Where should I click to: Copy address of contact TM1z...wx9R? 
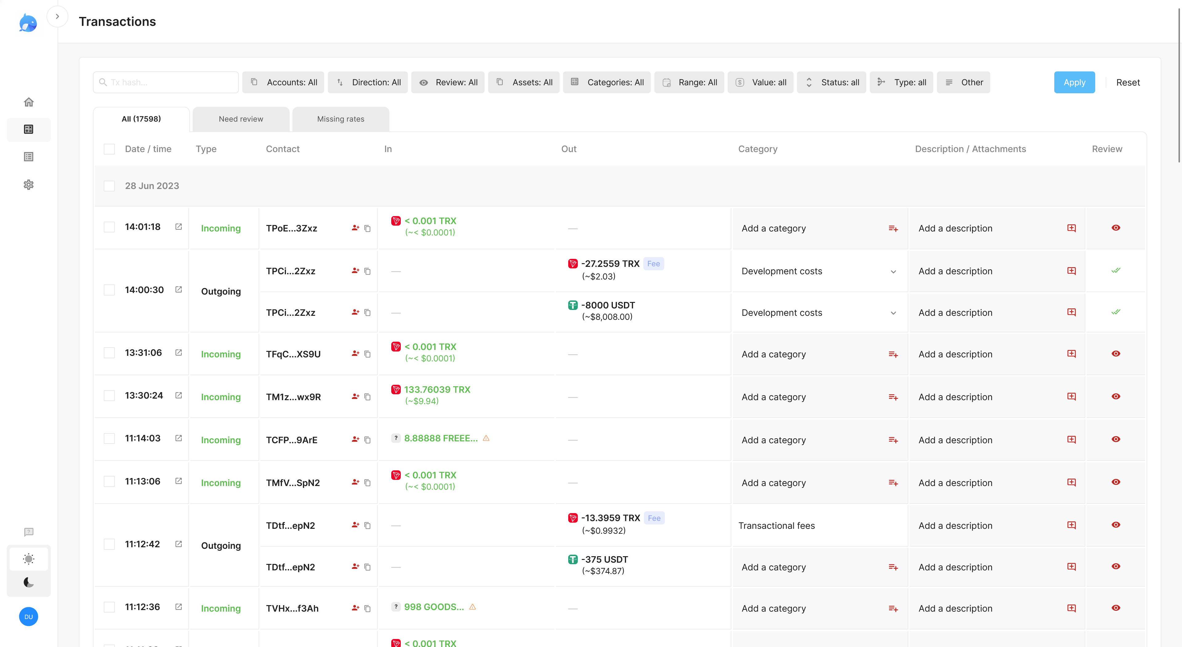[x=368, y=397]
